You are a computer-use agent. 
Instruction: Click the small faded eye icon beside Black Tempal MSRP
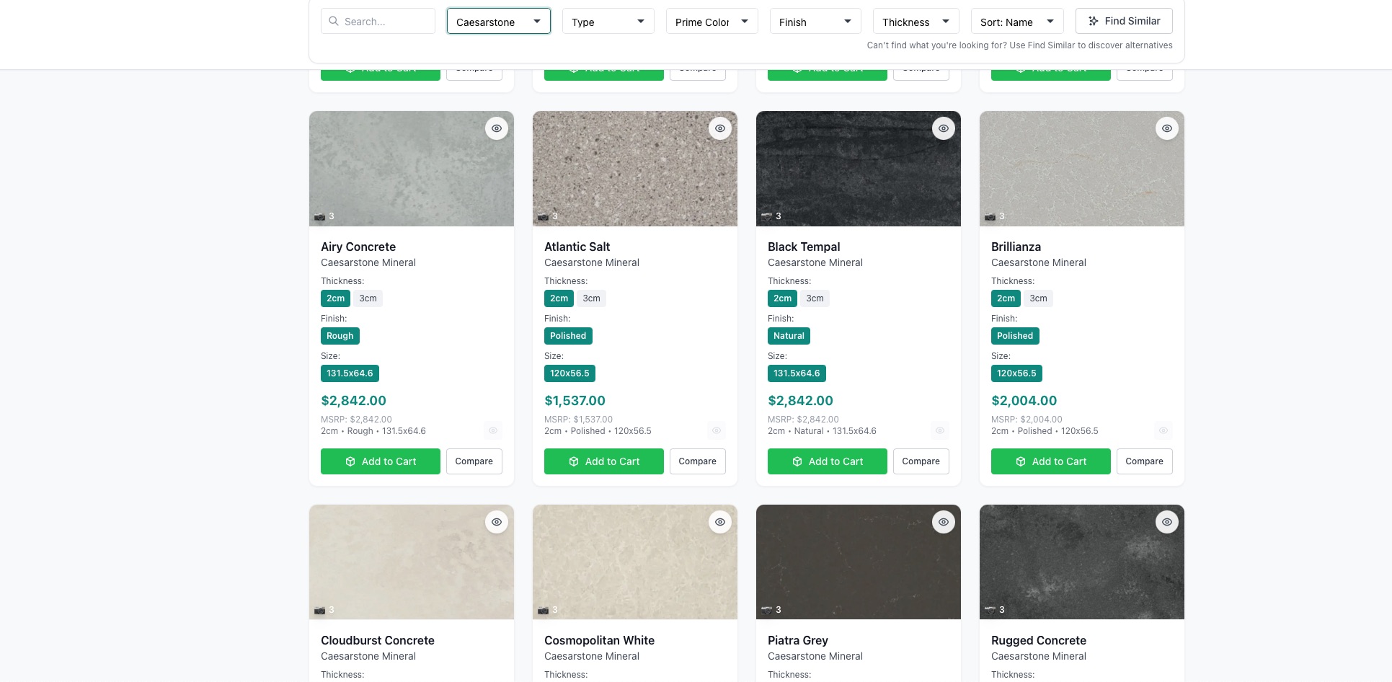tap(940, 430)
